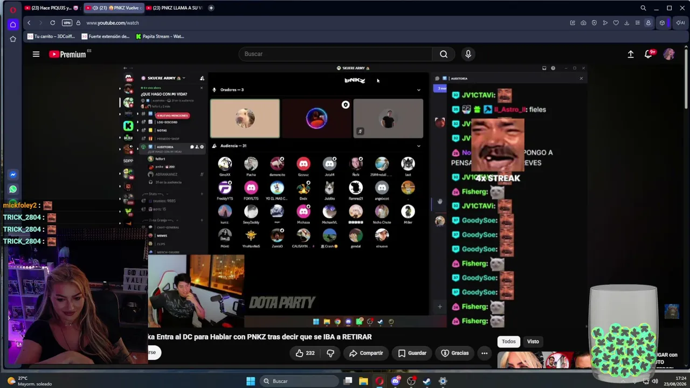Open WhatsApp in the Opera sidebar

tap(13, 189)
